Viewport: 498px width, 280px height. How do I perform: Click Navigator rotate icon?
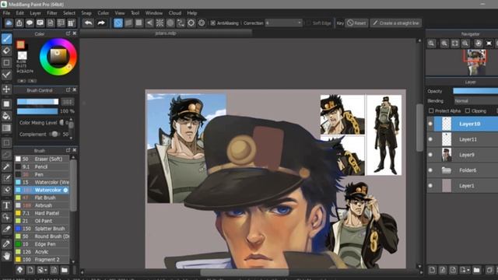(478, 44)
